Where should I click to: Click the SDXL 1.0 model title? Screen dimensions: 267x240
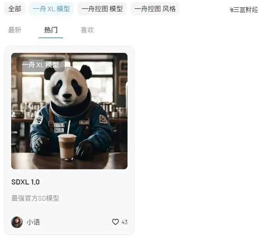coord(25,182)
